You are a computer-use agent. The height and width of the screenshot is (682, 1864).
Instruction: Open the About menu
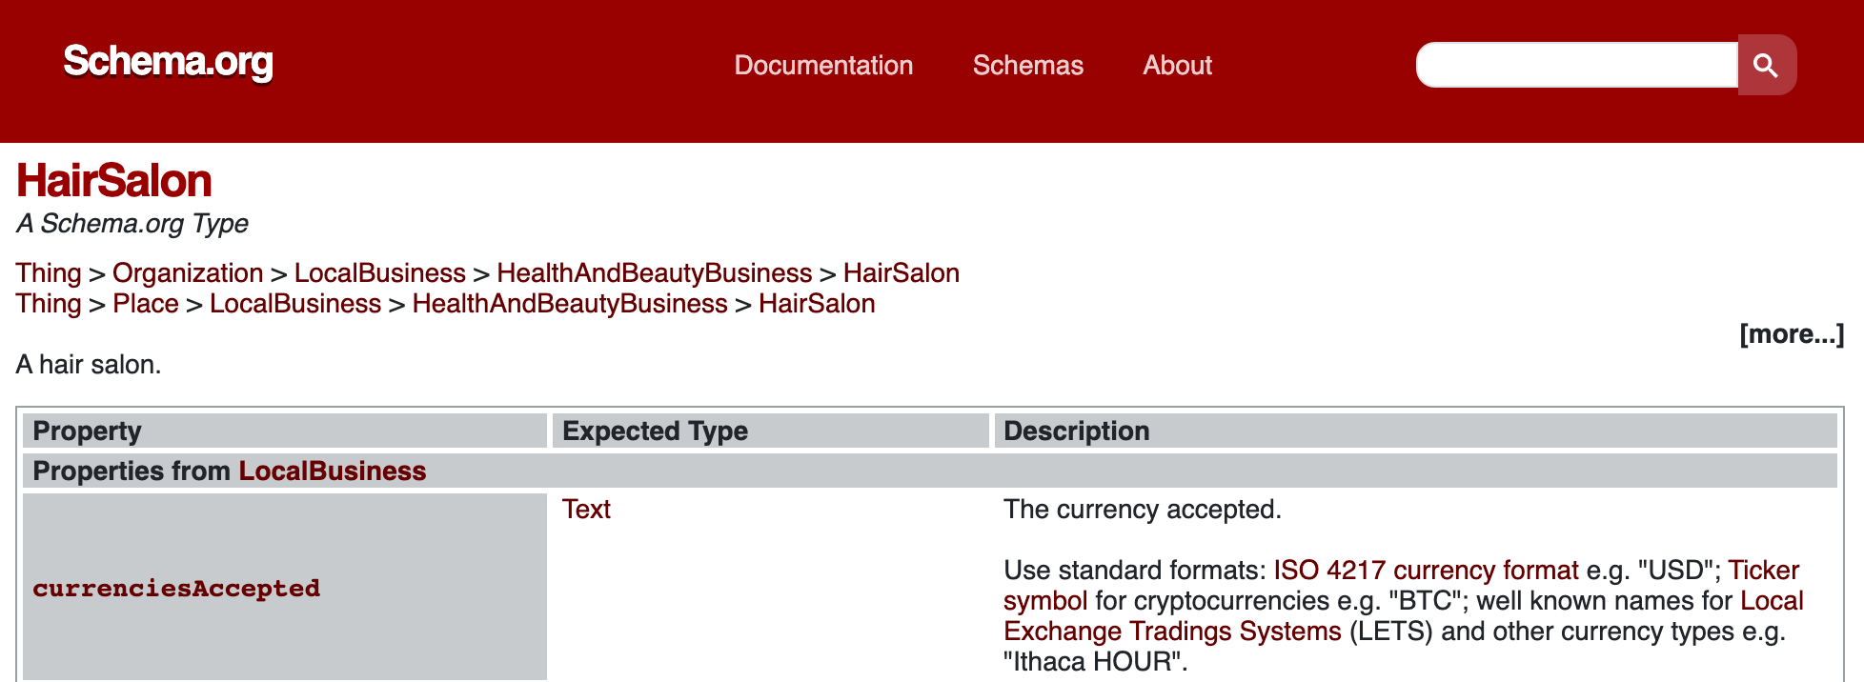pos(1177,65)
